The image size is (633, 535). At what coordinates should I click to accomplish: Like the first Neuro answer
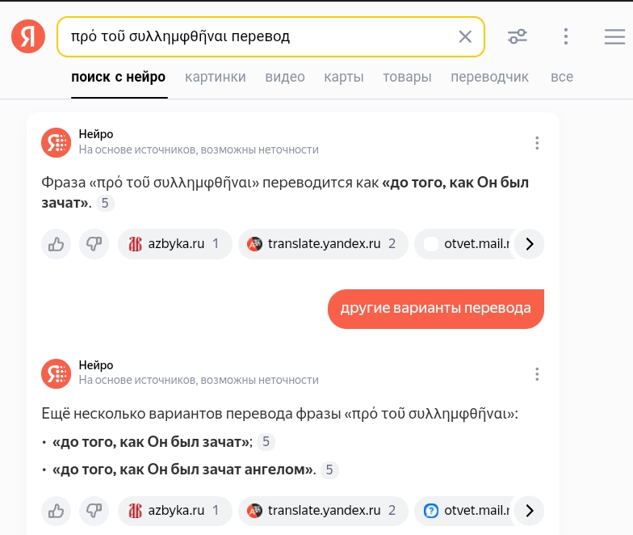(x=57, y=244)
